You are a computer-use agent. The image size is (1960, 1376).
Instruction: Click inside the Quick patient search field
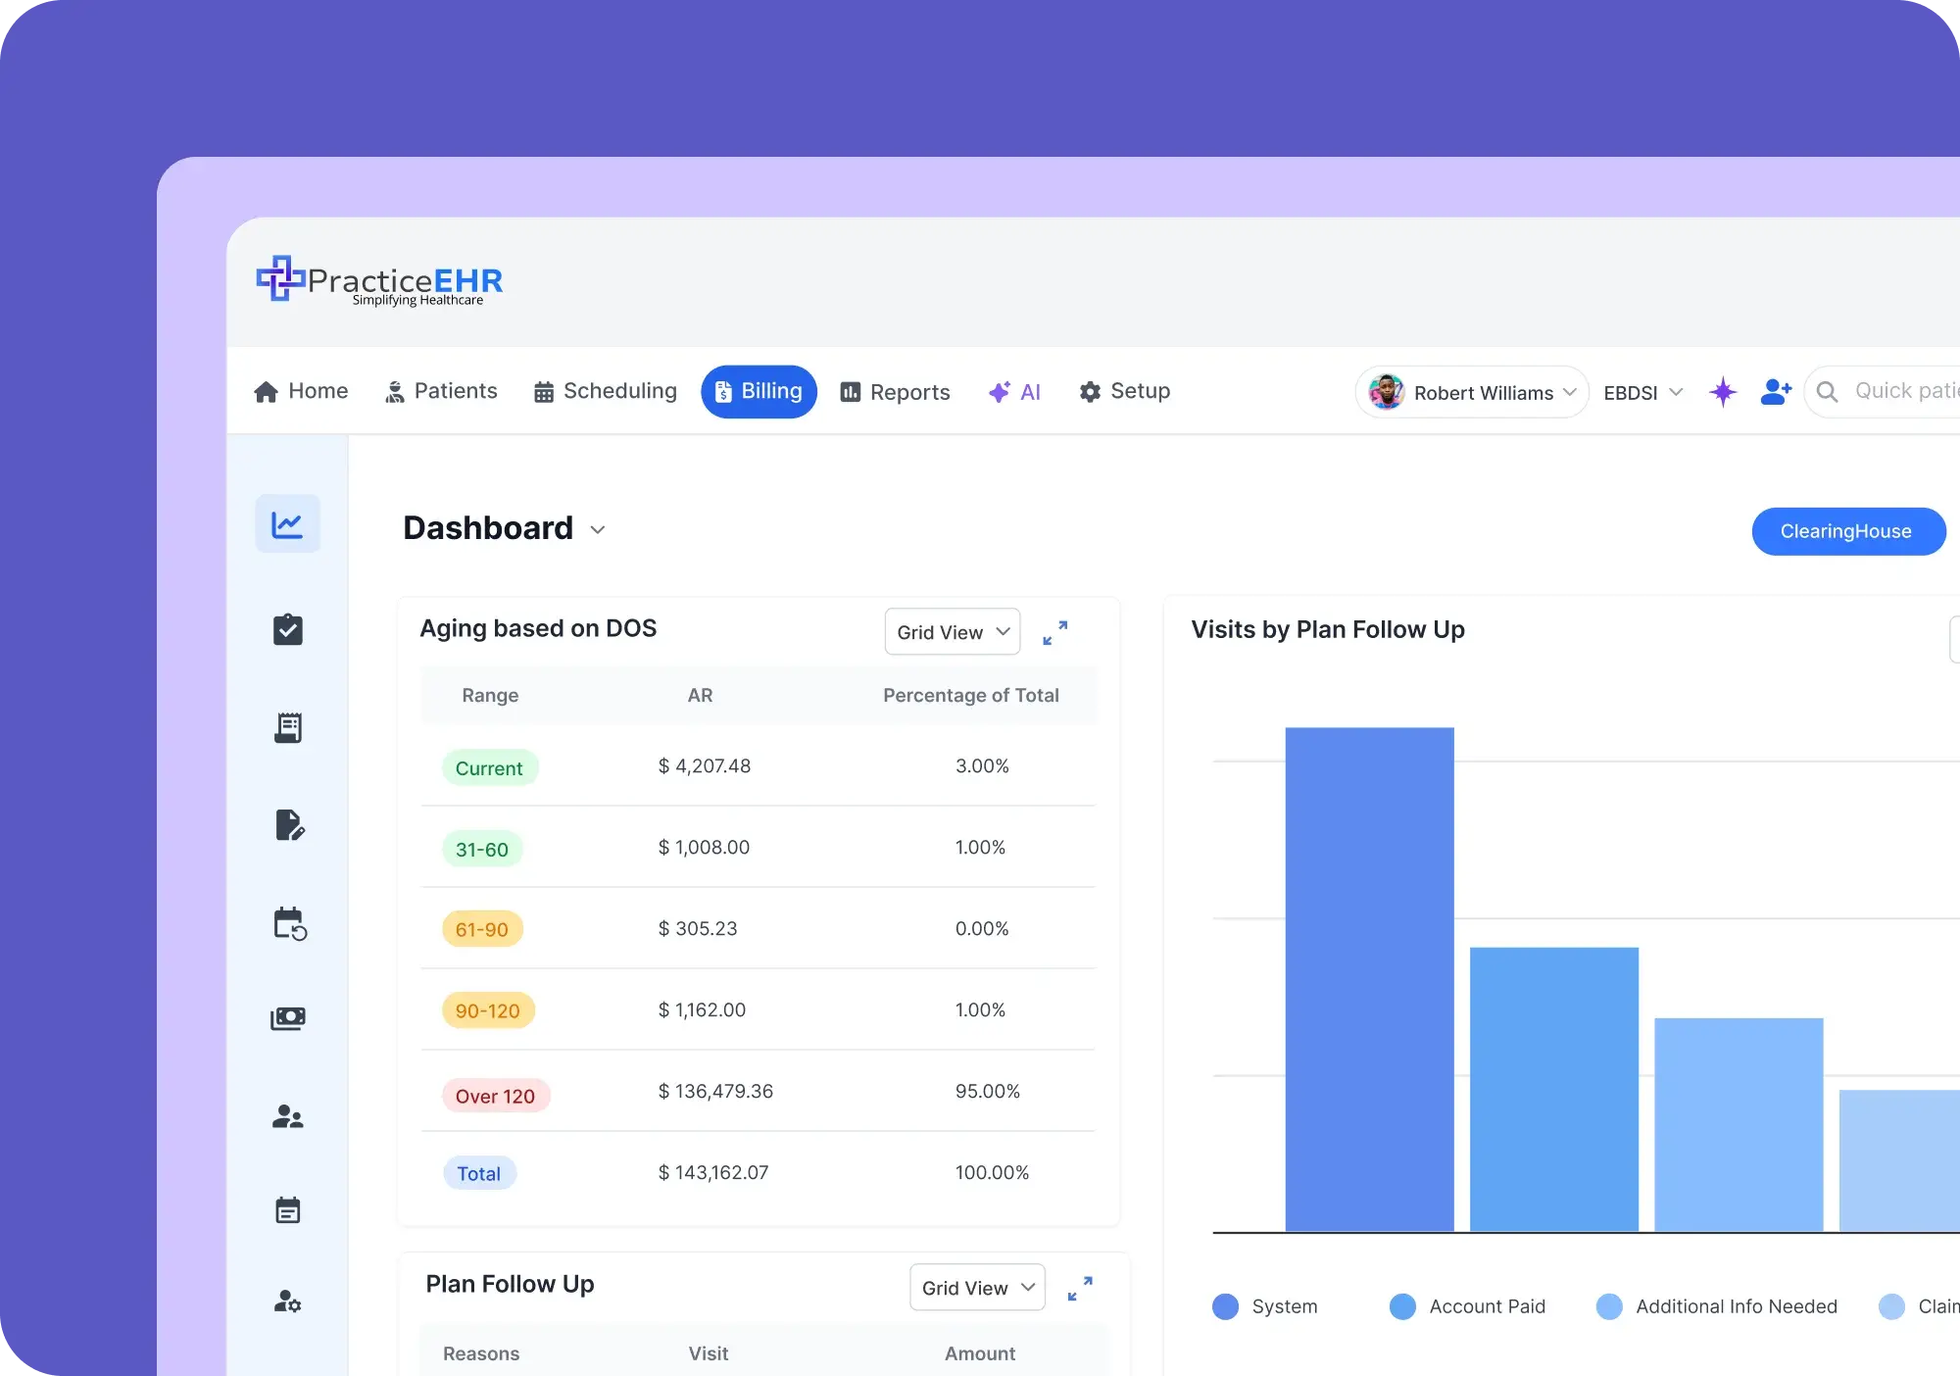click(x=1906, y=391)
